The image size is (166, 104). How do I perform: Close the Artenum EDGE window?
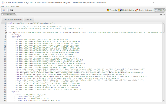click(x=162, y=2)
